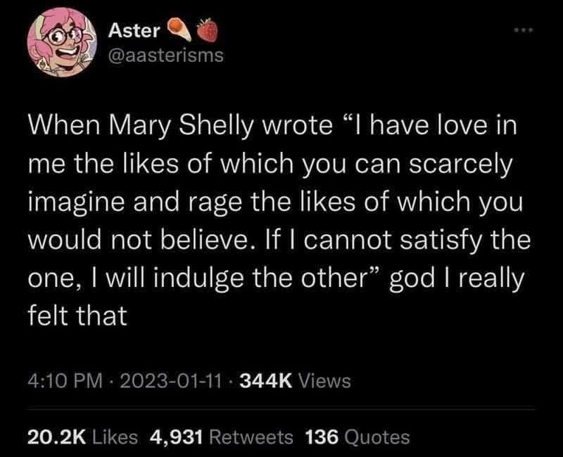Click the divider line above the stats
Viewport: 563px width, 457px height.
coord(281,408)
